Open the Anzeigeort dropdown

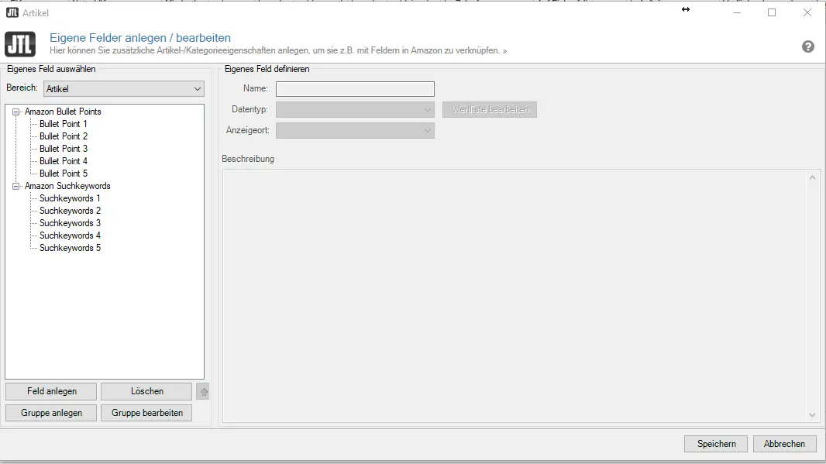(355, 131)
